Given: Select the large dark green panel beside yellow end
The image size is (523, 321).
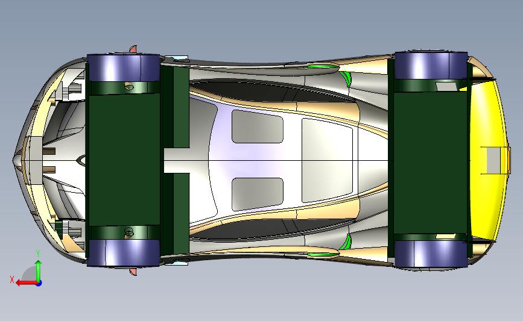Looking at the screenshot, I should click(x=430, y=163).
